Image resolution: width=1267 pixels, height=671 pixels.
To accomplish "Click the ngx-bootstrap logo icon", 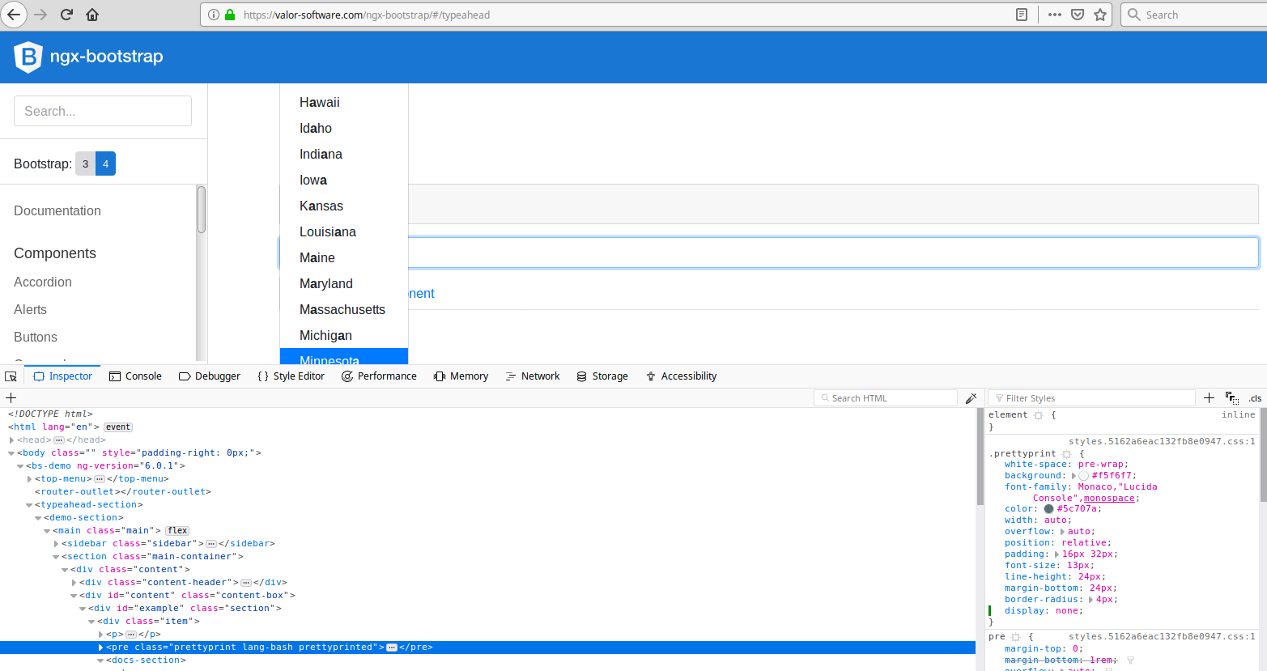I will coord(28,56).
